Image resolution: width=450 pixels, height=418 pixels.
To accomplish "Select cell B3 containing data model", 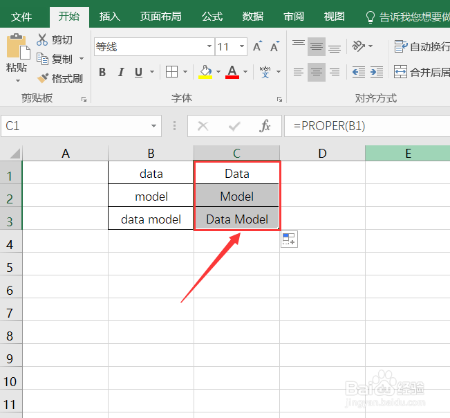I will click(151, 219).
